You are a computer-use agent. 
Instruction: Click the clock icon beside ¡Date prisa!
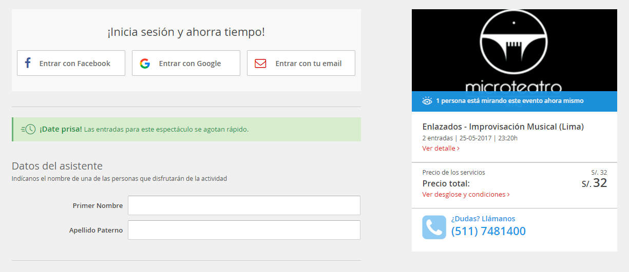[28, 129]
